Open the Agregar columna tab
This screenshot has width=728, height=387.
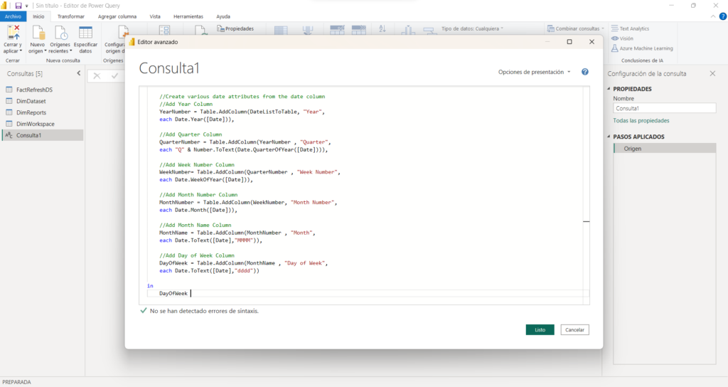[x=118, y=16]
